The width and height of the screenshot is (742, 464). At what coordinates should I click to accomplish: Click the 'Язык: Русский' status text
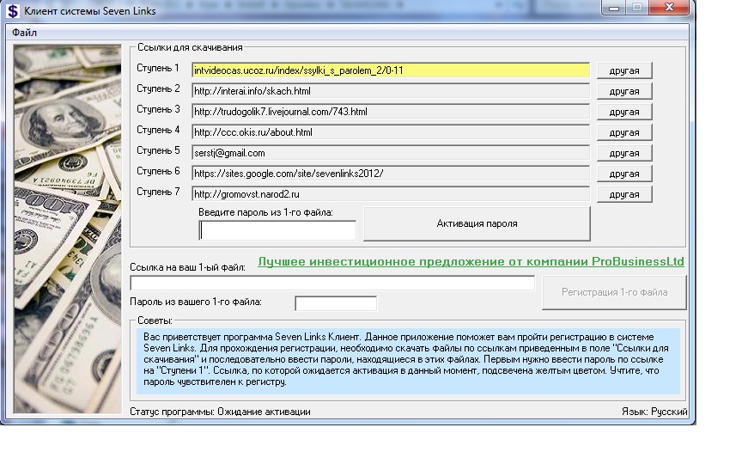point(654,412)
